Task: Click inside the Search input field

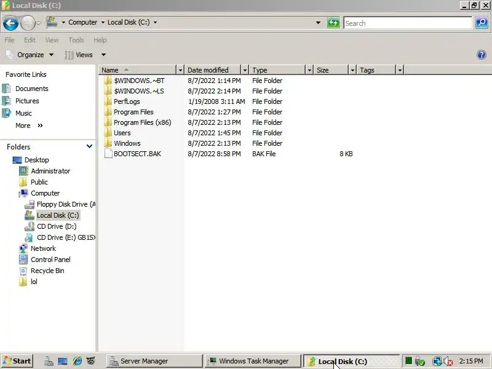Action: pyautogui.click(x=408, y=23)
